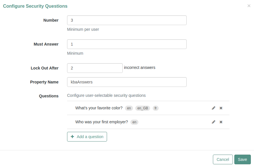254x168 pixels.
Task: Edit the first employer question pencil icon
Action: click(213, 122)
